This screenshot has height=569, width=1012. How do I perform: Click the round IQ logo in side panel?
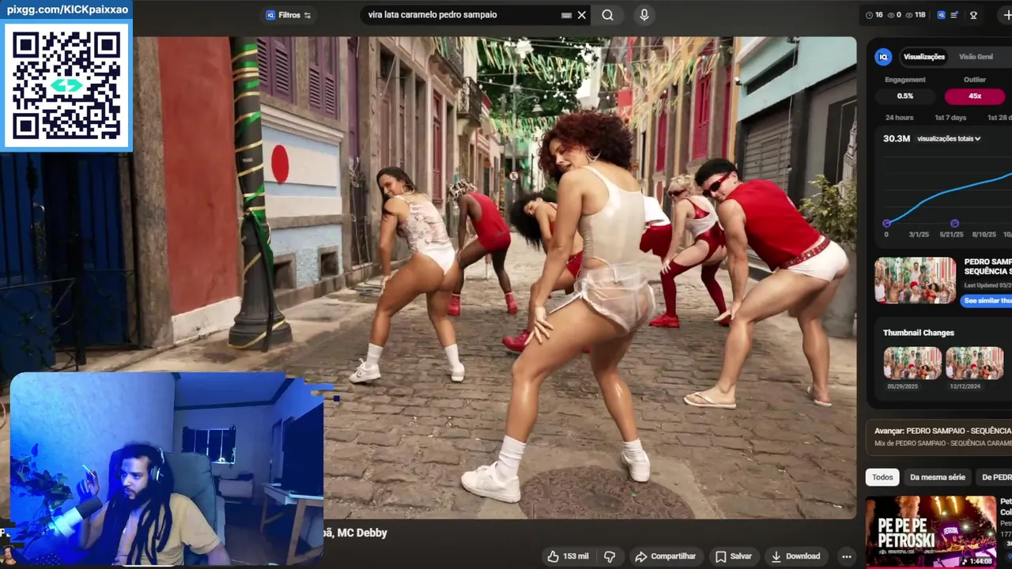tap(883, 57)
